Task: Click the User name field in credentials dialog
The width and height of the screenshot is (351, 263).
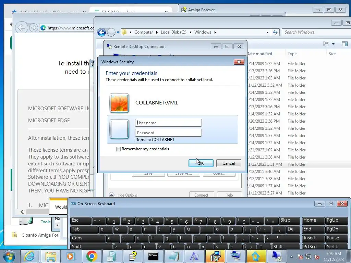Action: pyautogui.click(x=168, y=123)
